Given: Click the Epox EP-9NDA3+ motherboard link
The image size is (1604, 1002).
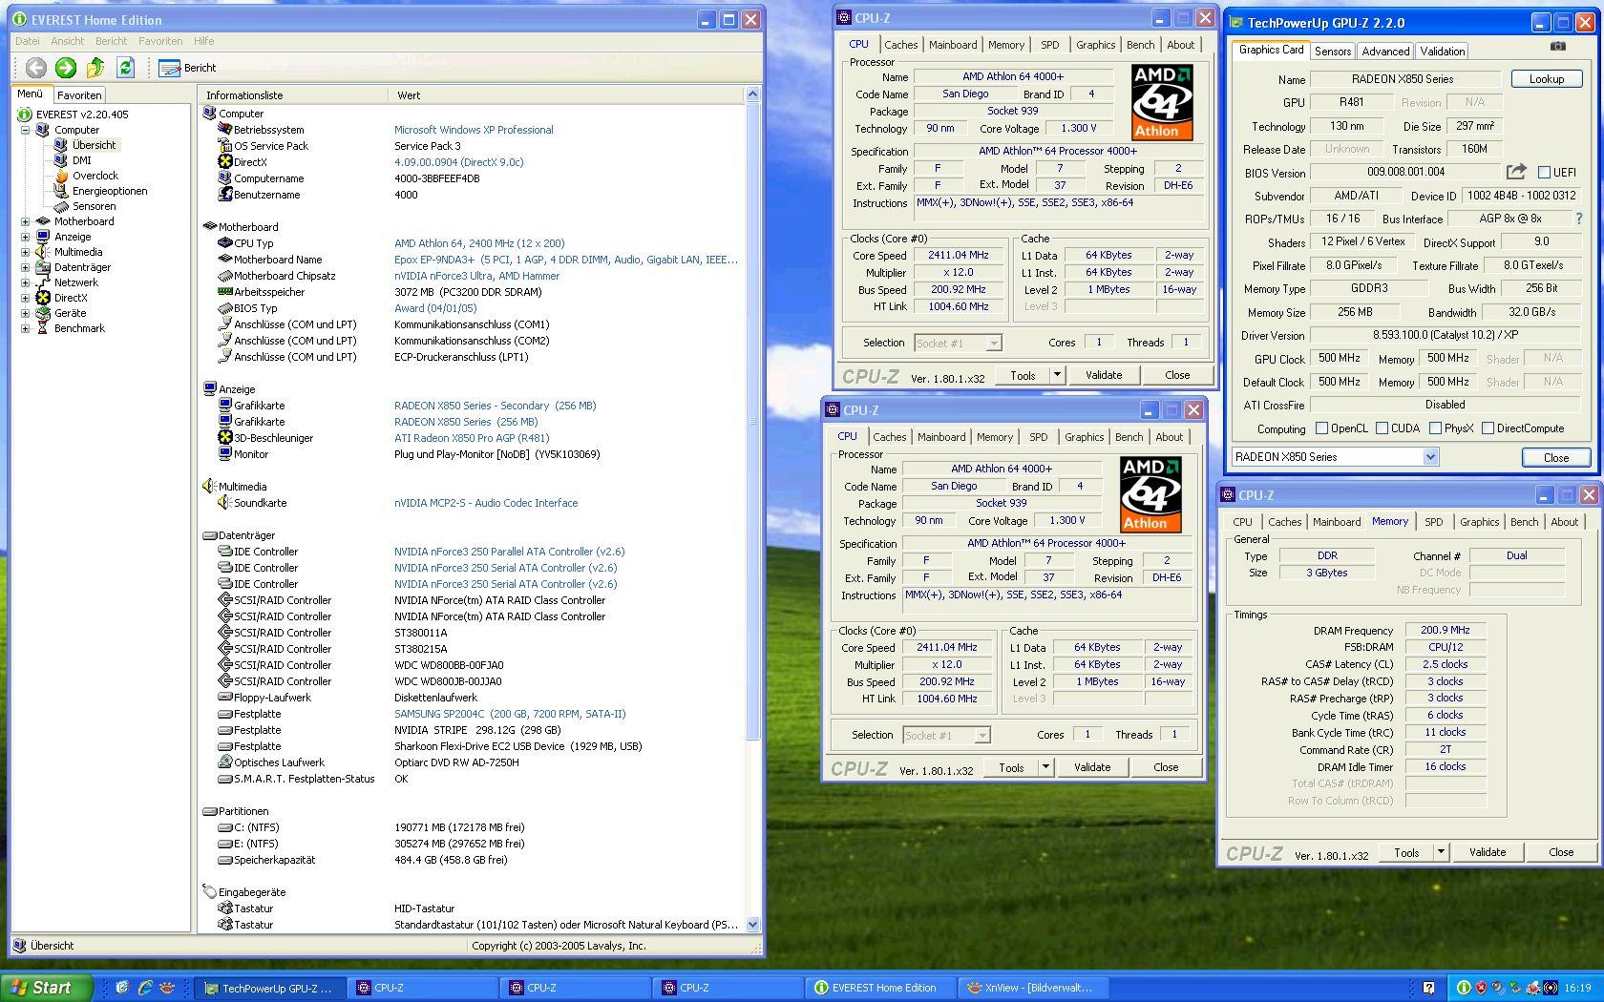Looking at the screenshot, I should pyautogui.click(x=565, y=260).
